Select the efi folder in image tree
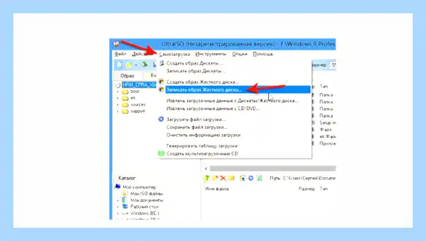 tap(133, 98)
